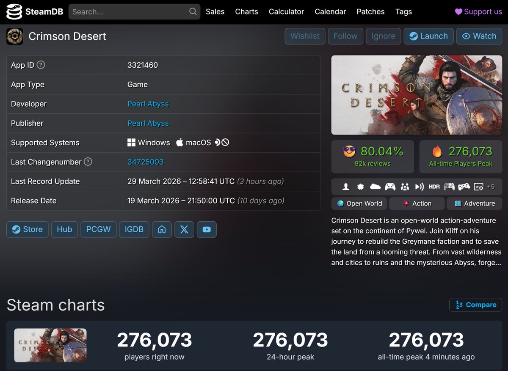This screenshot has width=508, height=371.
Task: Open the Calculator page
Action: 286,12
